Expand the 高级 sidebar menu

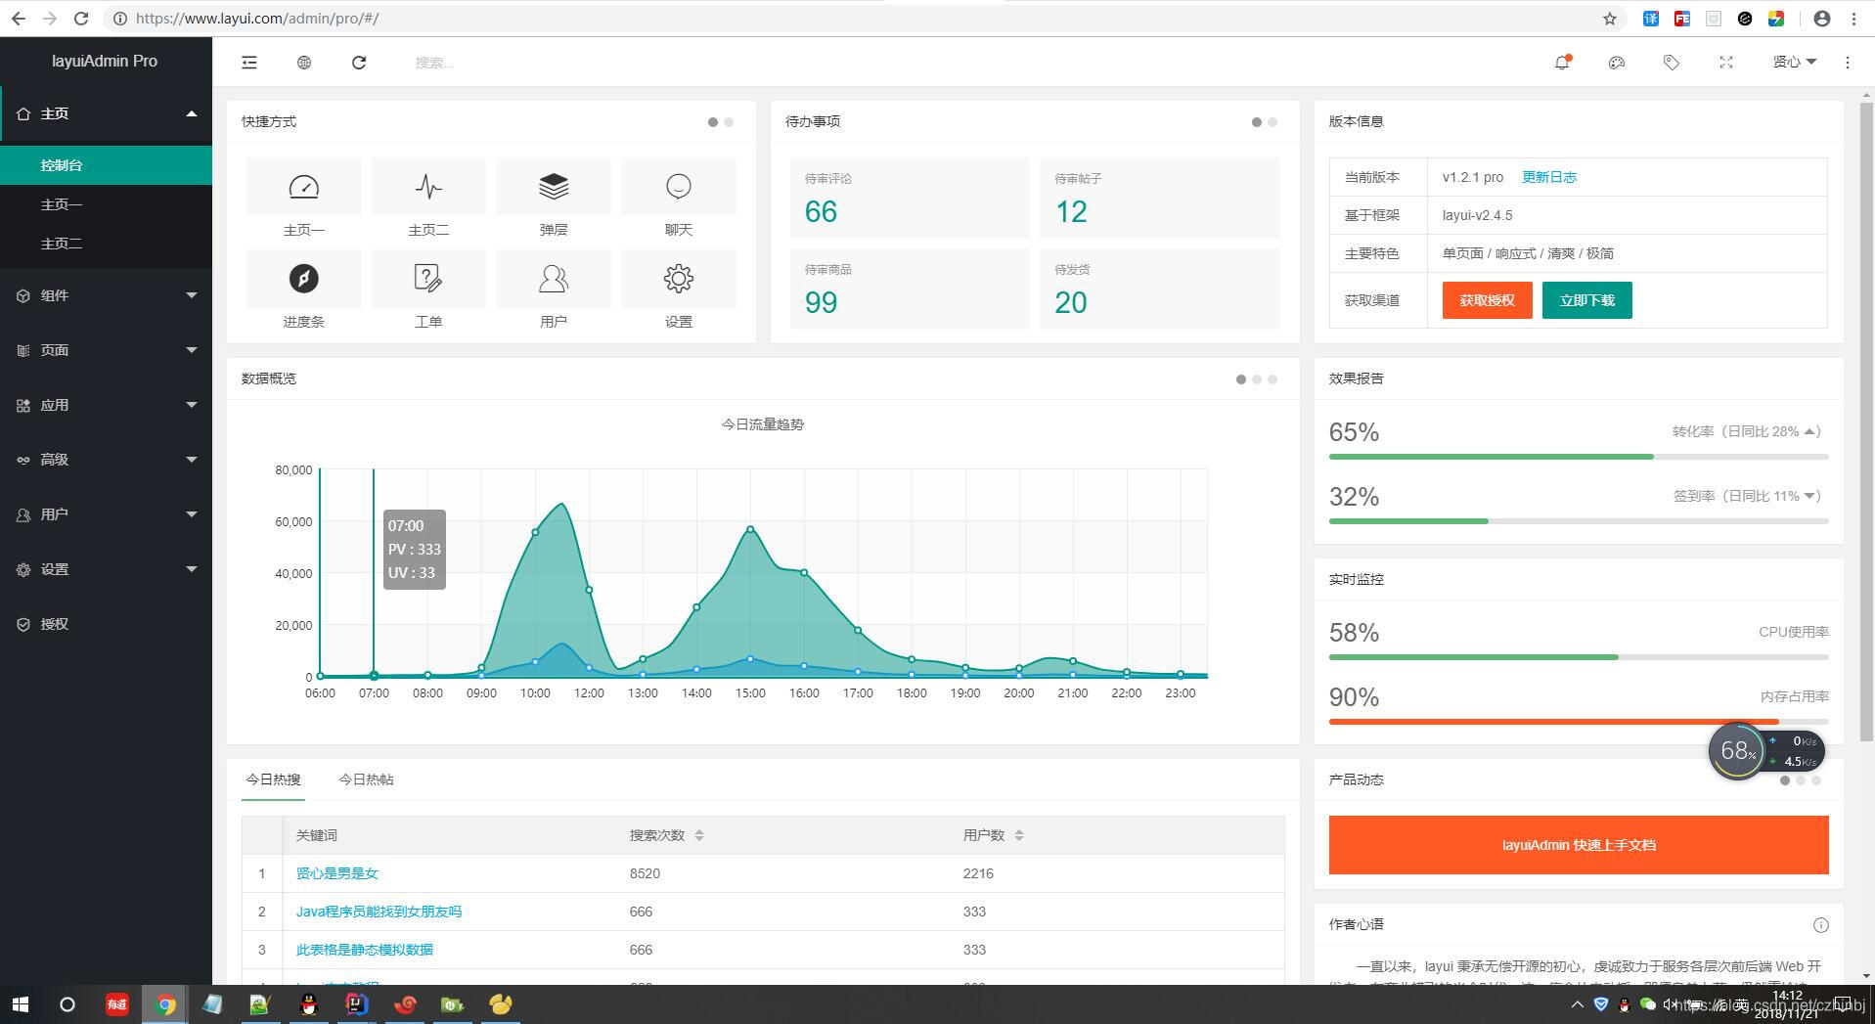(106, 460)
